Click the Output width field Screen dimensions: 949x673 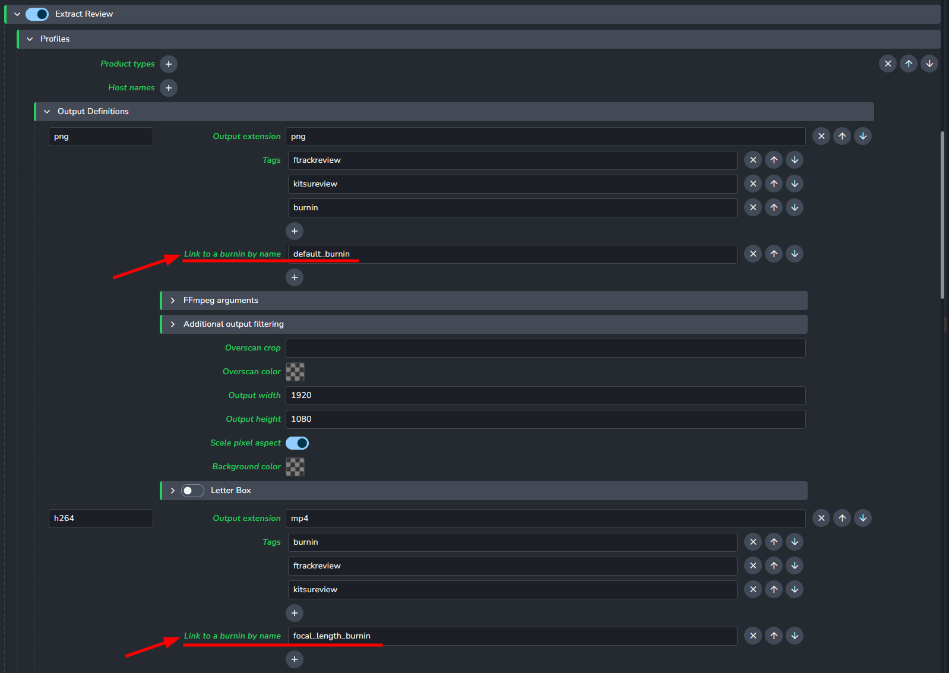pos(545,396)
